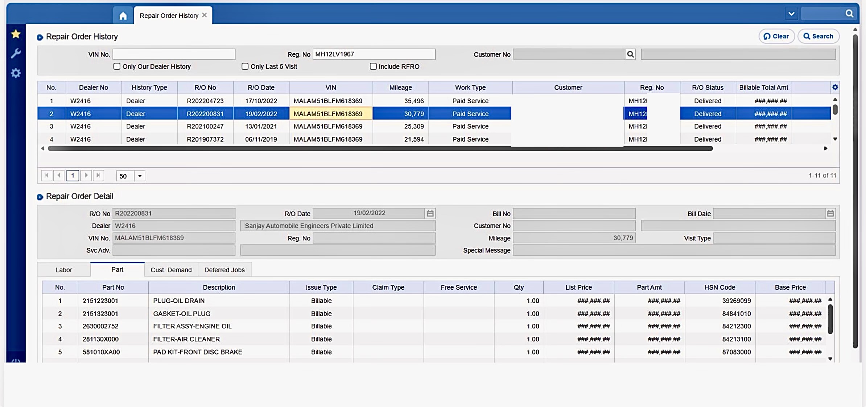Click top-right search magnifier icon
Screen dimensions: 866x407
tap(849, 14)
